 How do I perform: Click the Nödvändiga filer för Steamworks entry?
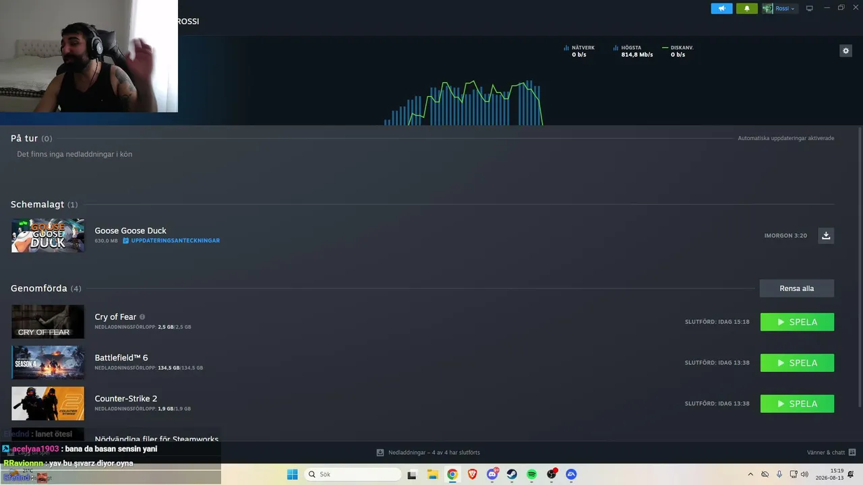point(156,439)
